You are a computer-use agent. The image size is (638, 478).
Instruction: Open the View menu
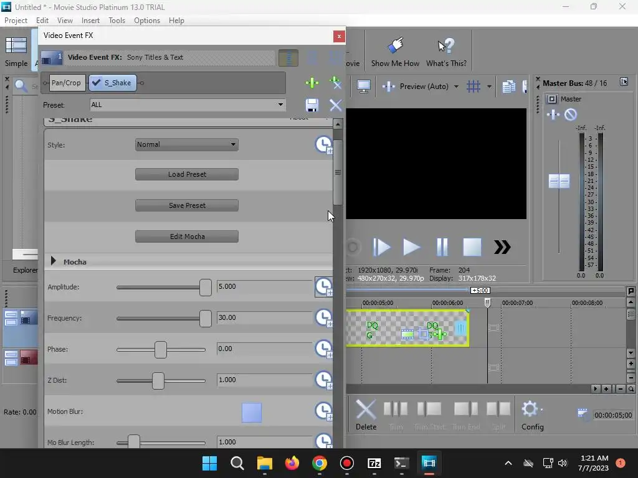pos(65,21)
